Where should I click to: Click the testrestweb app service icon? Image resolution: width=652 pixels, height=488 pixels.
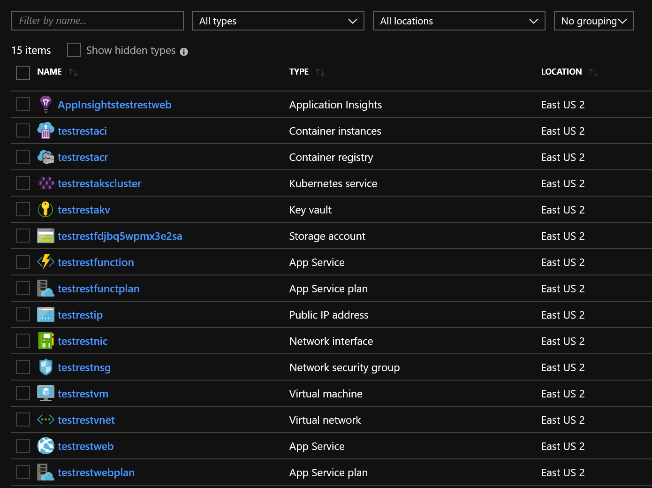(x=45, y=446)
